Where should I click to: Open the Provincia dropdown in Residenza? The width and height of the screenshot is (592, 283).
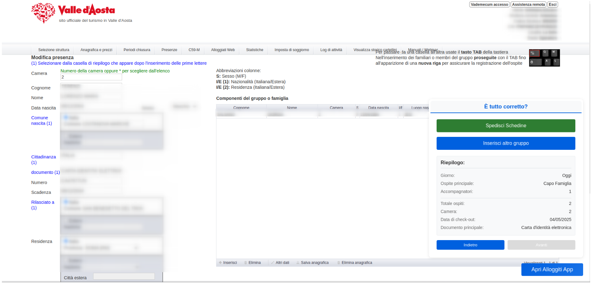[x=136, y=248]
